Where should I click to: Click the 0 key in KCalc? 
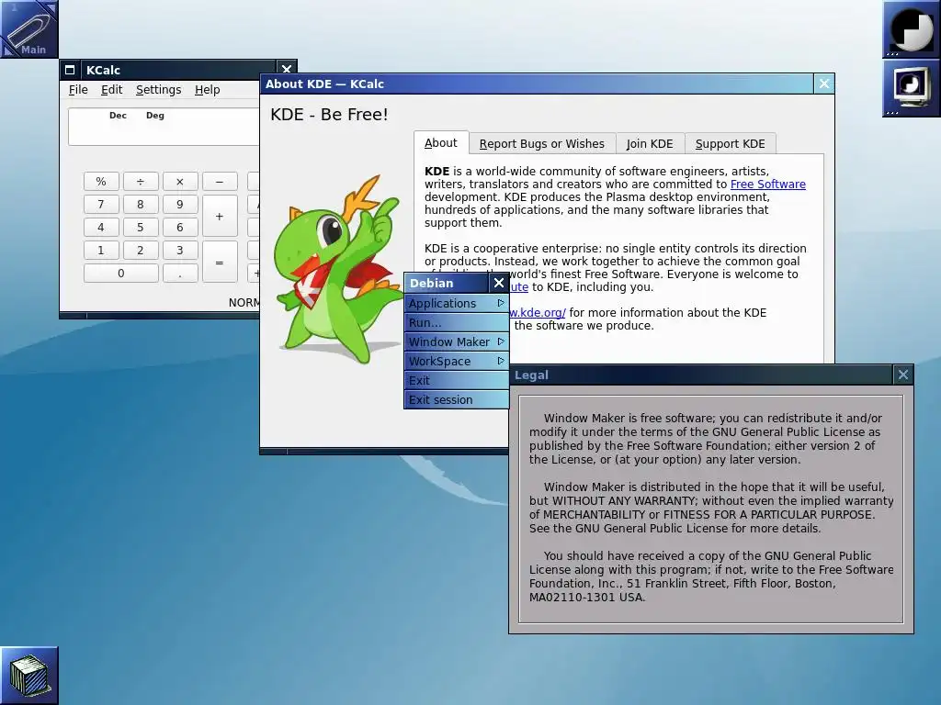[x=120, y=273]
